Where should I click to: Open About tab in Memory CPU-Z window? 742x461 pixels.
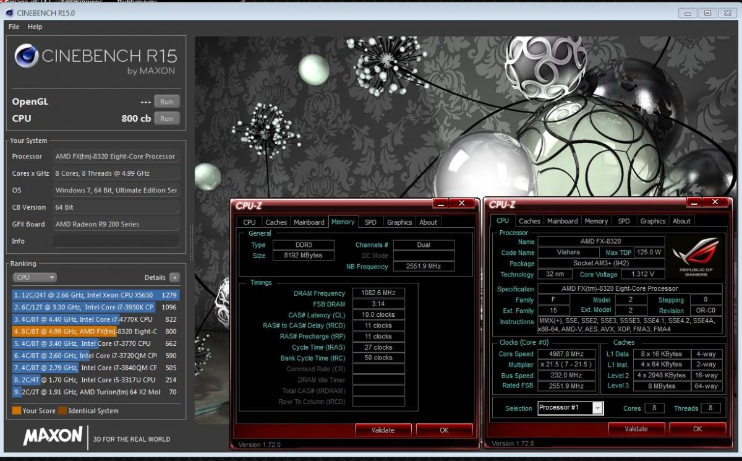[x=428, y=222]
